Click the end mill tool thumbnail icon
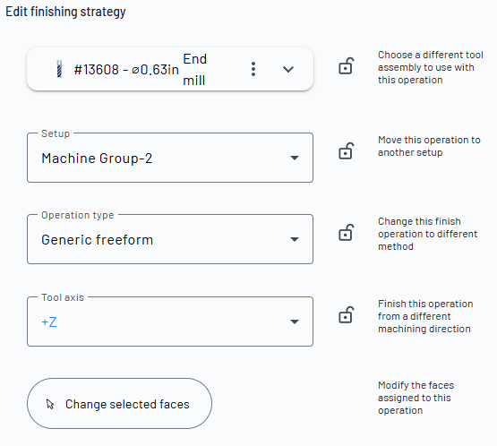The image size is (497, 446). (59, 69)
